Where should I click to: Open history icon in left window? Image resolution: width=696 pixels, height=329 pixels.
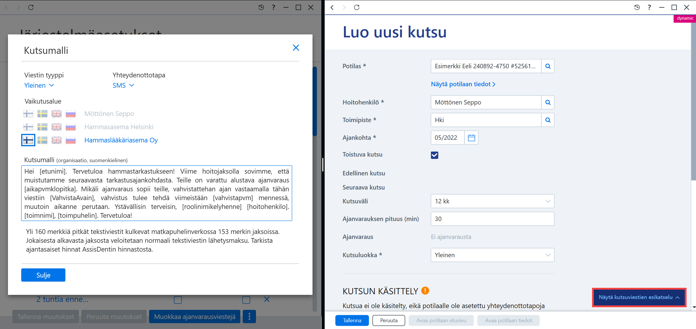coord(261,7)
